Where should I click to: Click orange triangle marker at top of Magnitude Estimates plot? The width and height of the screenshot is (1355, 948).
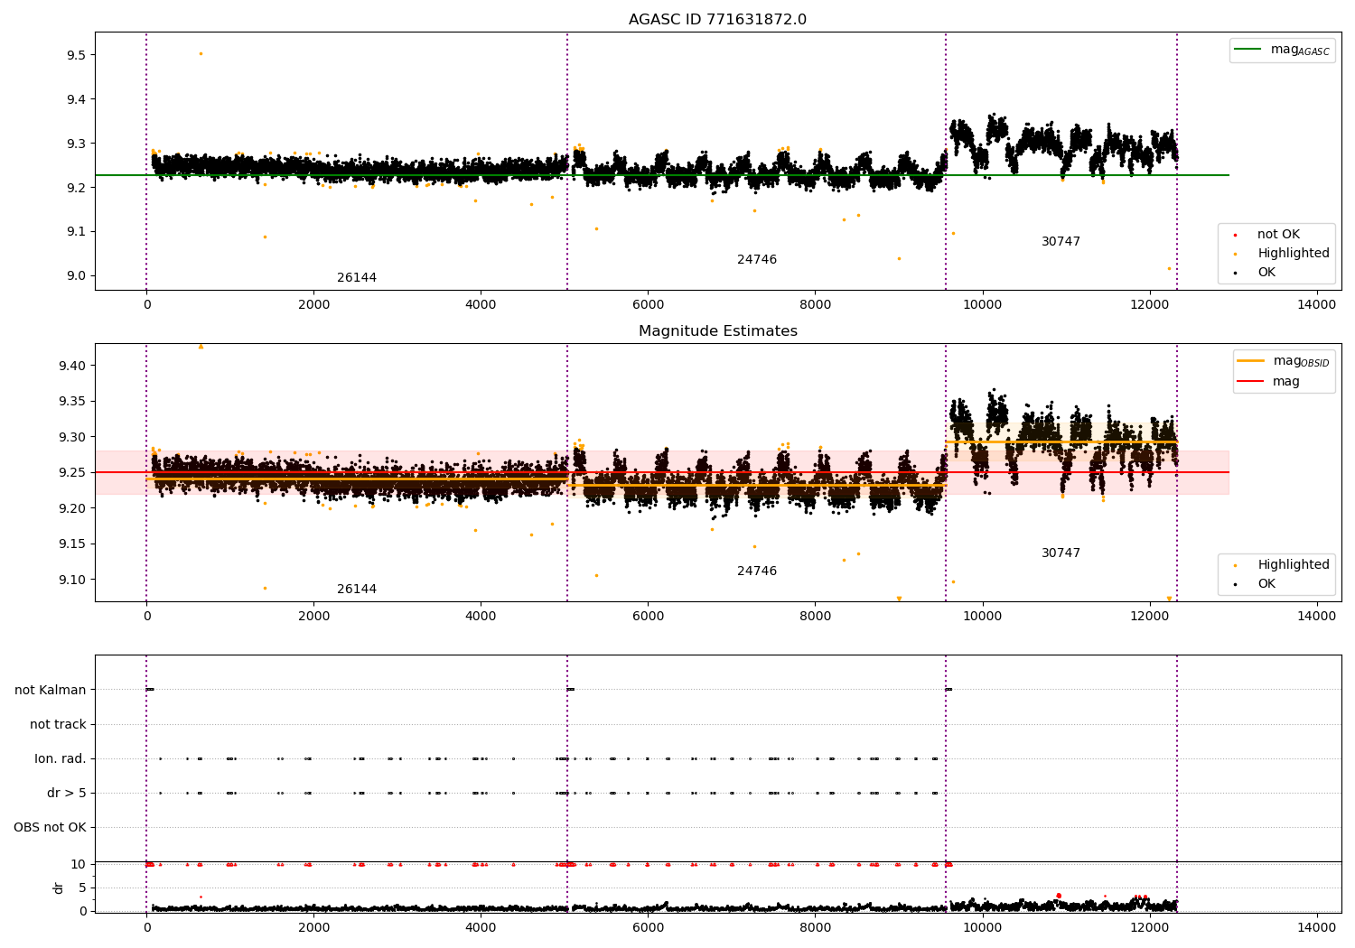click(201, 346)
